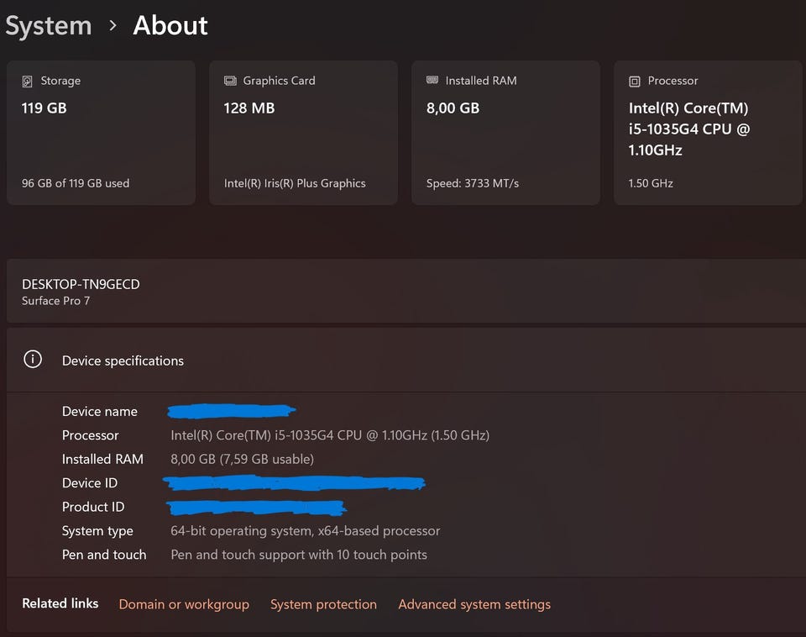Click the Processor label in specifications list
Image resolution: width=806 pixels, height=637 pixels.
pos(90,435)
